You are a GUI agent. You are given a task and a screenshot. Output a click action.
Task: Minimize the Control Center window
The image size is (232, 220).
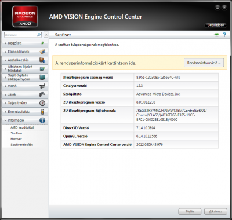click(217, 8)
